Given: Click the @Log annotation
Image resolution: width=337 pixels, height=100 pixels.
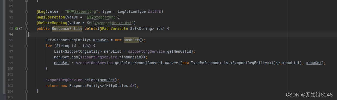Looking at the screenshot, I should coord(41,11).
